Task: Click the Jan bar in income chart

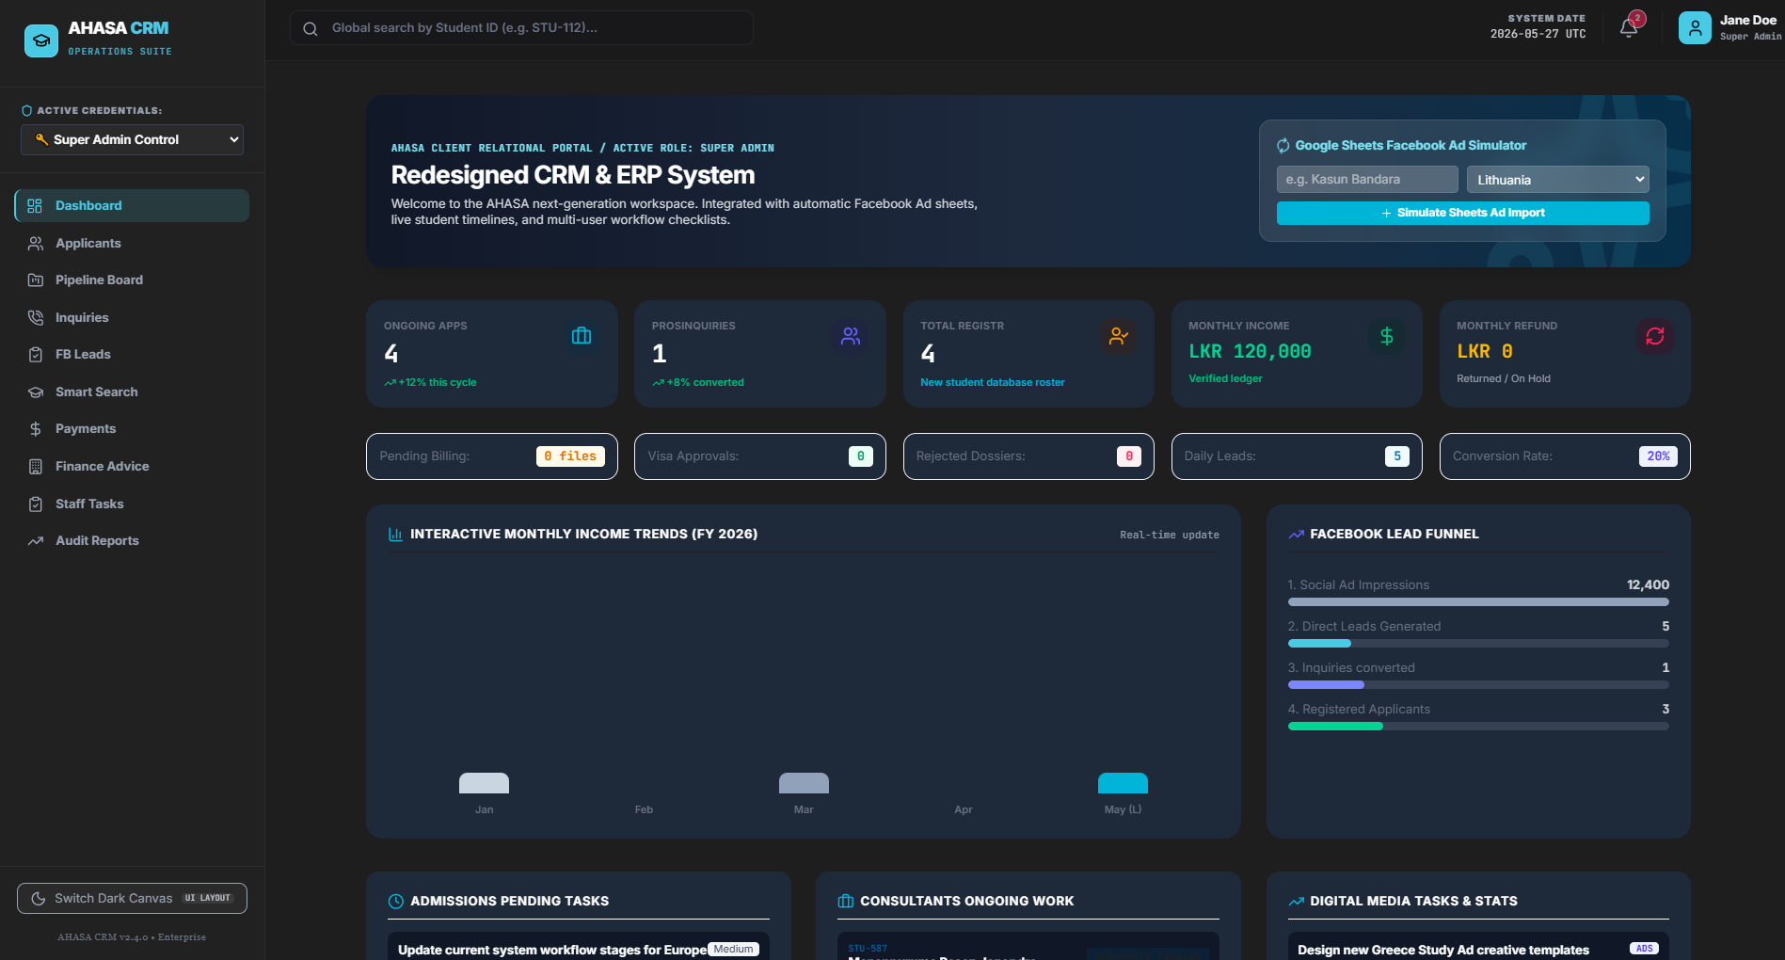Action: (x=484, y=783)
